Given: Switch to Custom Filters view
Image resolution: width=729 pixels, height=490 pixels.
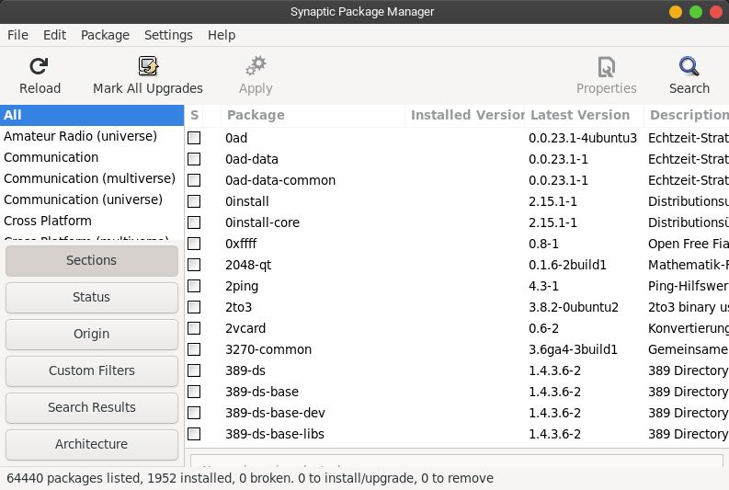Looking at the screenshot, I should pos(91,370).
